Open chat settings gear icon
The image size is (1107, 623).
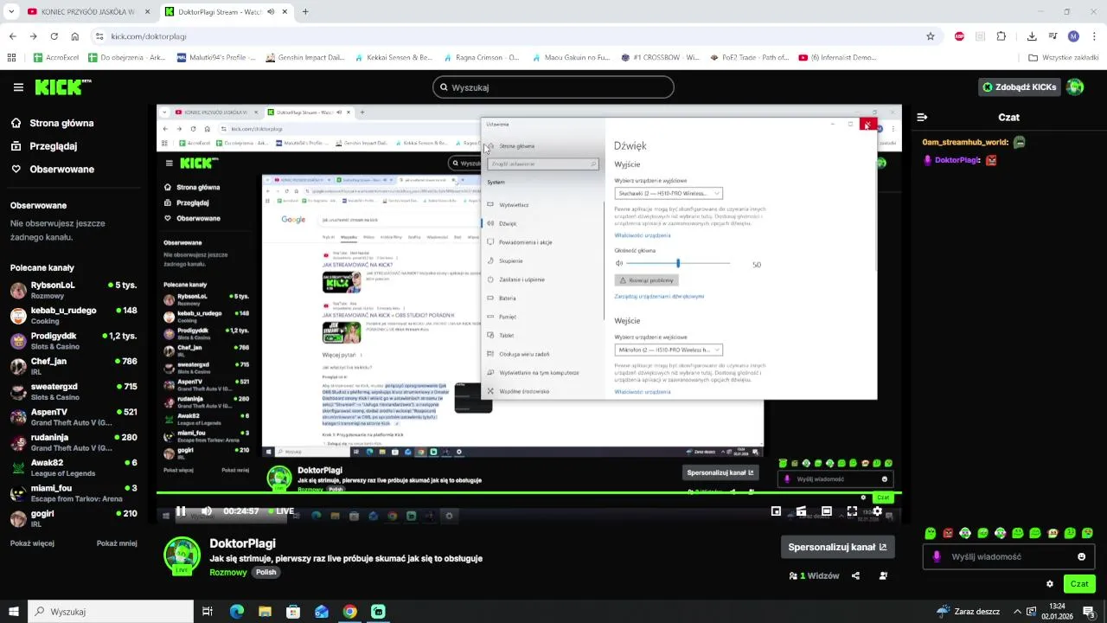[x=1050, y=584]
